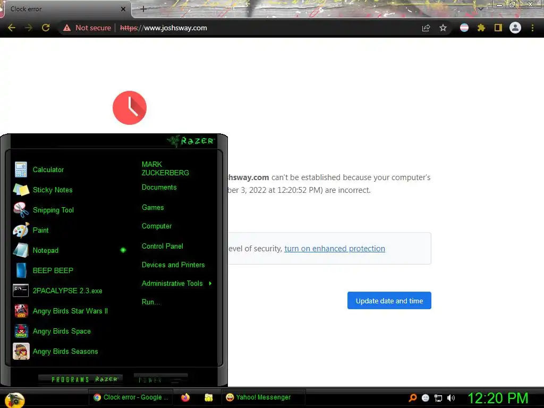Click Run... in start menu
The width and height of the screenshot is (544, 408).
[151, 302]
